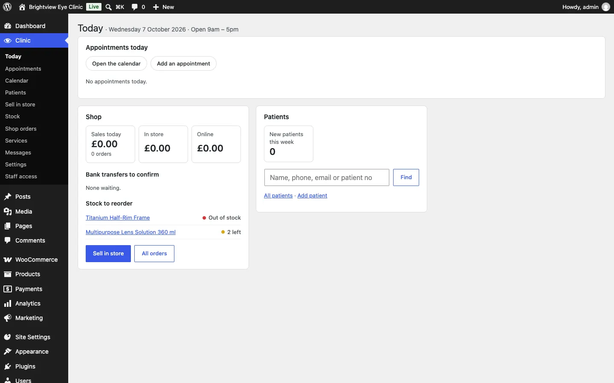Open Staff access submenu item

tap(21, 176)
